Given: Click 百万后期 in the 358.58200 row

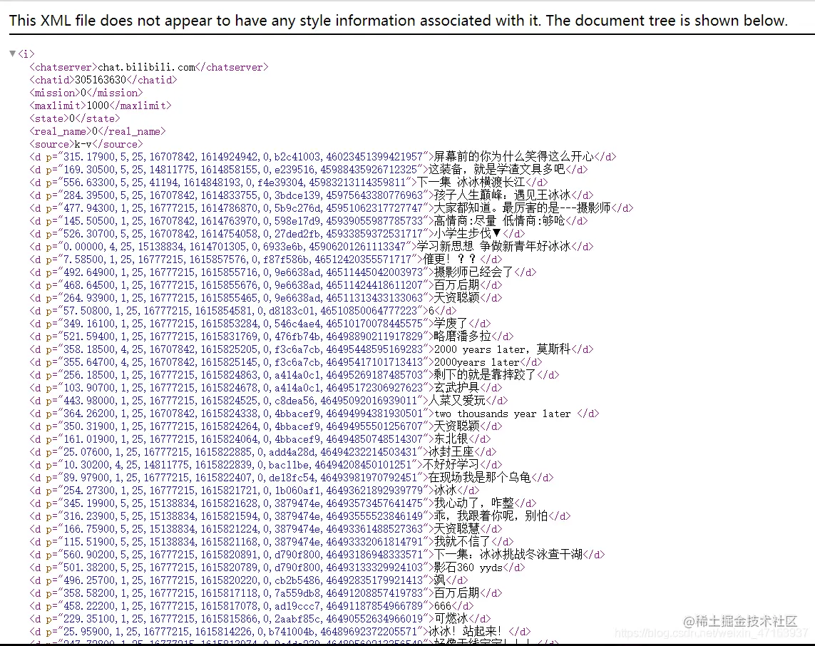Looking at the screenshot, I should click(457, 593).
